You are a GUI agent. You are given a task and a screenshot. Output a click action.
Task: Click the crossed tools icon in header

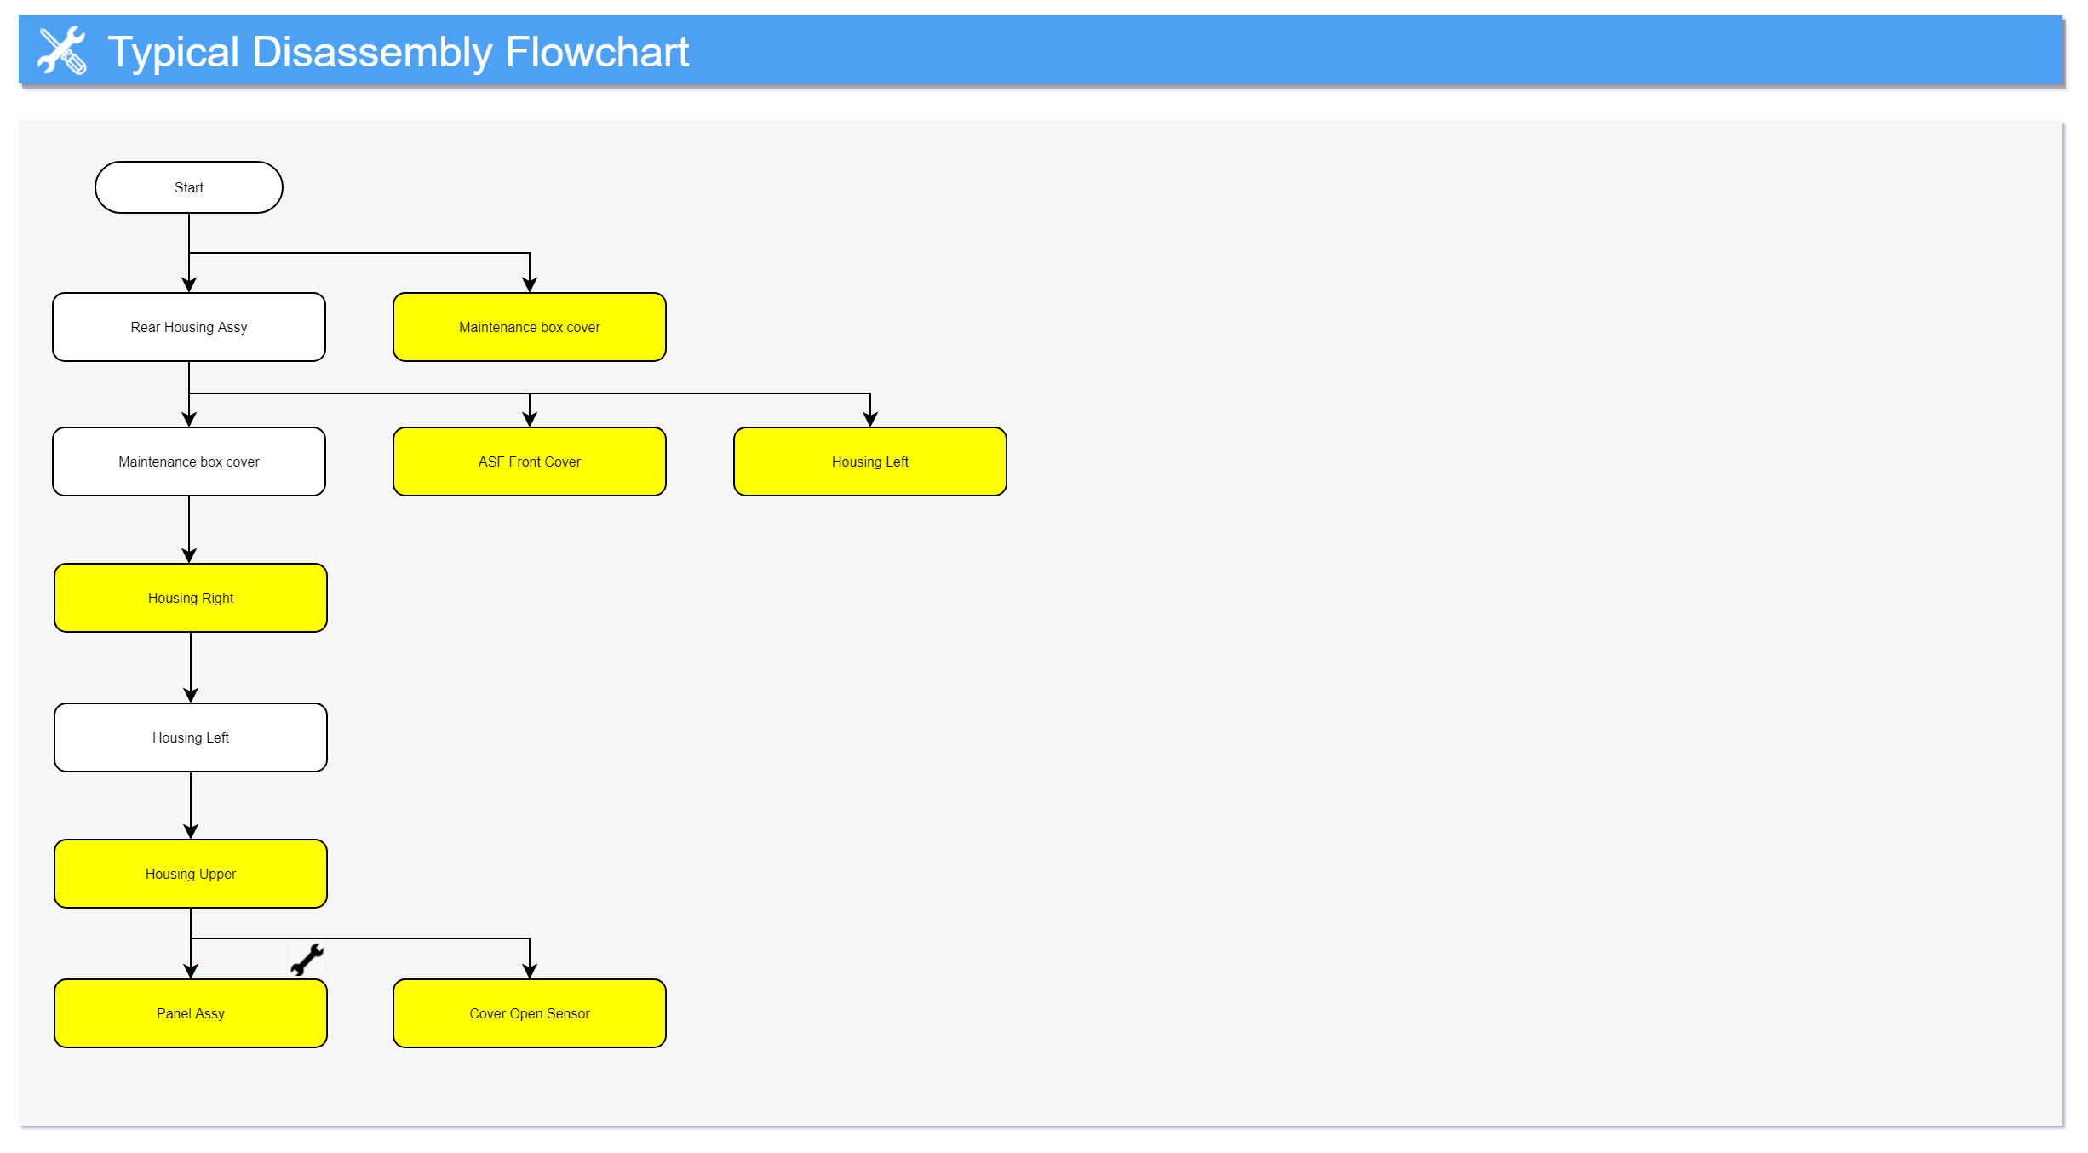click(x=61, y=51)
